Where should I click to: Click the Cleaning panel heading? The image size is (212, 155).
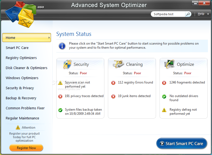pyautogui.click(x=134, y=64)
